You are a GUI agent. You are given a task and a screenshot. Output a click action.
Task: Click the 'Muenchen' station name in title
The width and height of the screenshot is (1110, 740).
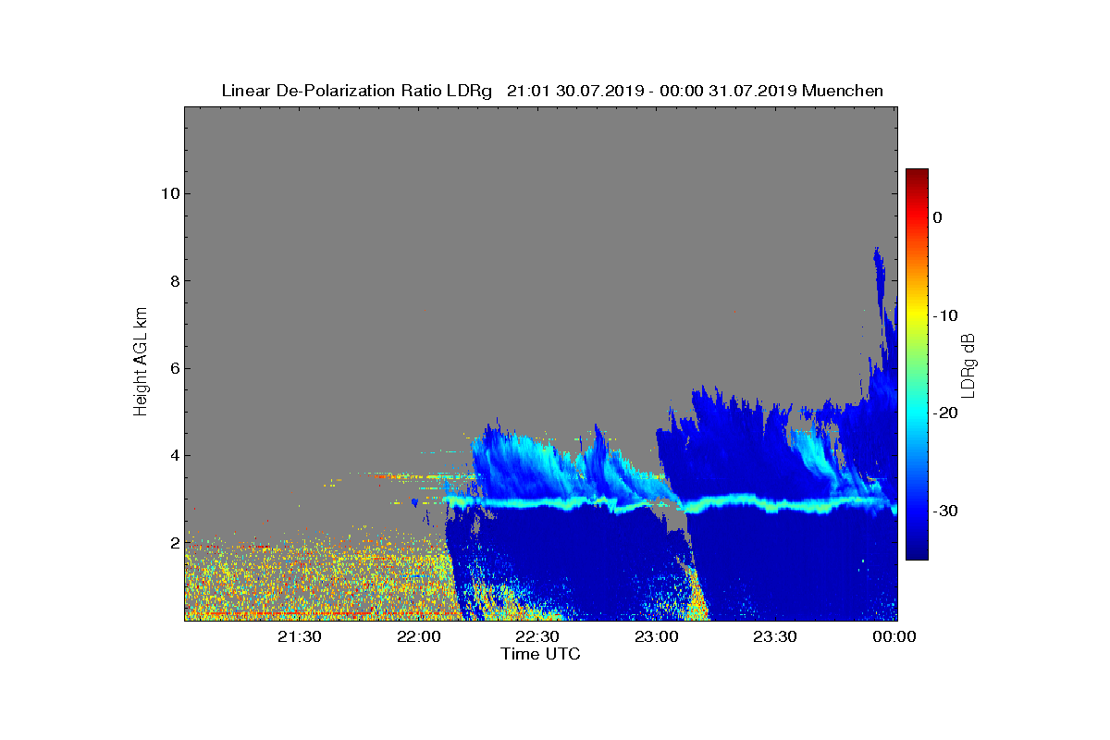[x=843, y=91]
